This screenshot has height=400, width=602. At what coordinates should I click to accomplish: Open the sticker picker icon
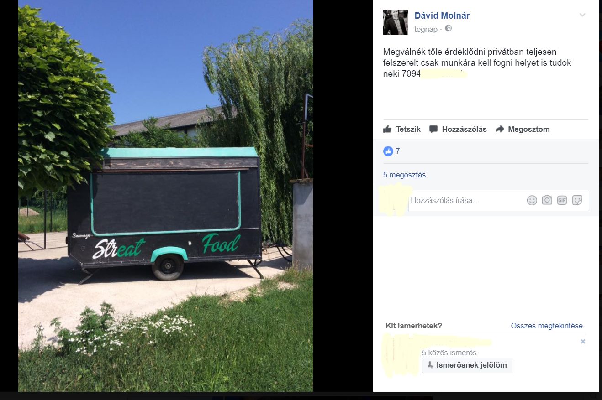coord(577,200)
